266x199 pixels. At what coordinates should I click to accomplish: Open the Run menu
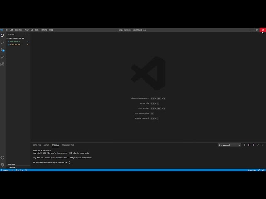[x=37, y=30]
